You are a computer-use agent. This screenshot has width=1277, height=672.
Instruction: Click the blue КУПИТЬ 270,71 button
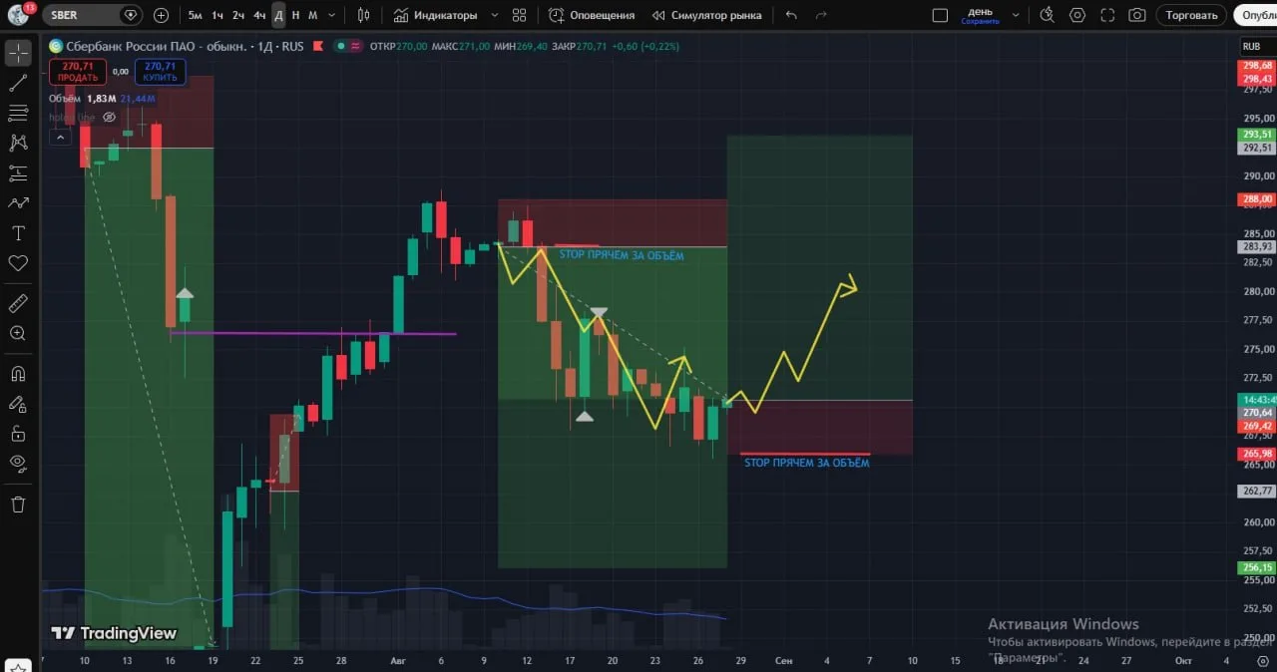tap(160, 72)
